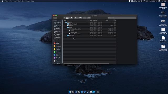The height and width of the screenshot is (94, 168).
Task: Select Screen Recording file on desktop
Action: pyautogui.click(x=163, y=14)
